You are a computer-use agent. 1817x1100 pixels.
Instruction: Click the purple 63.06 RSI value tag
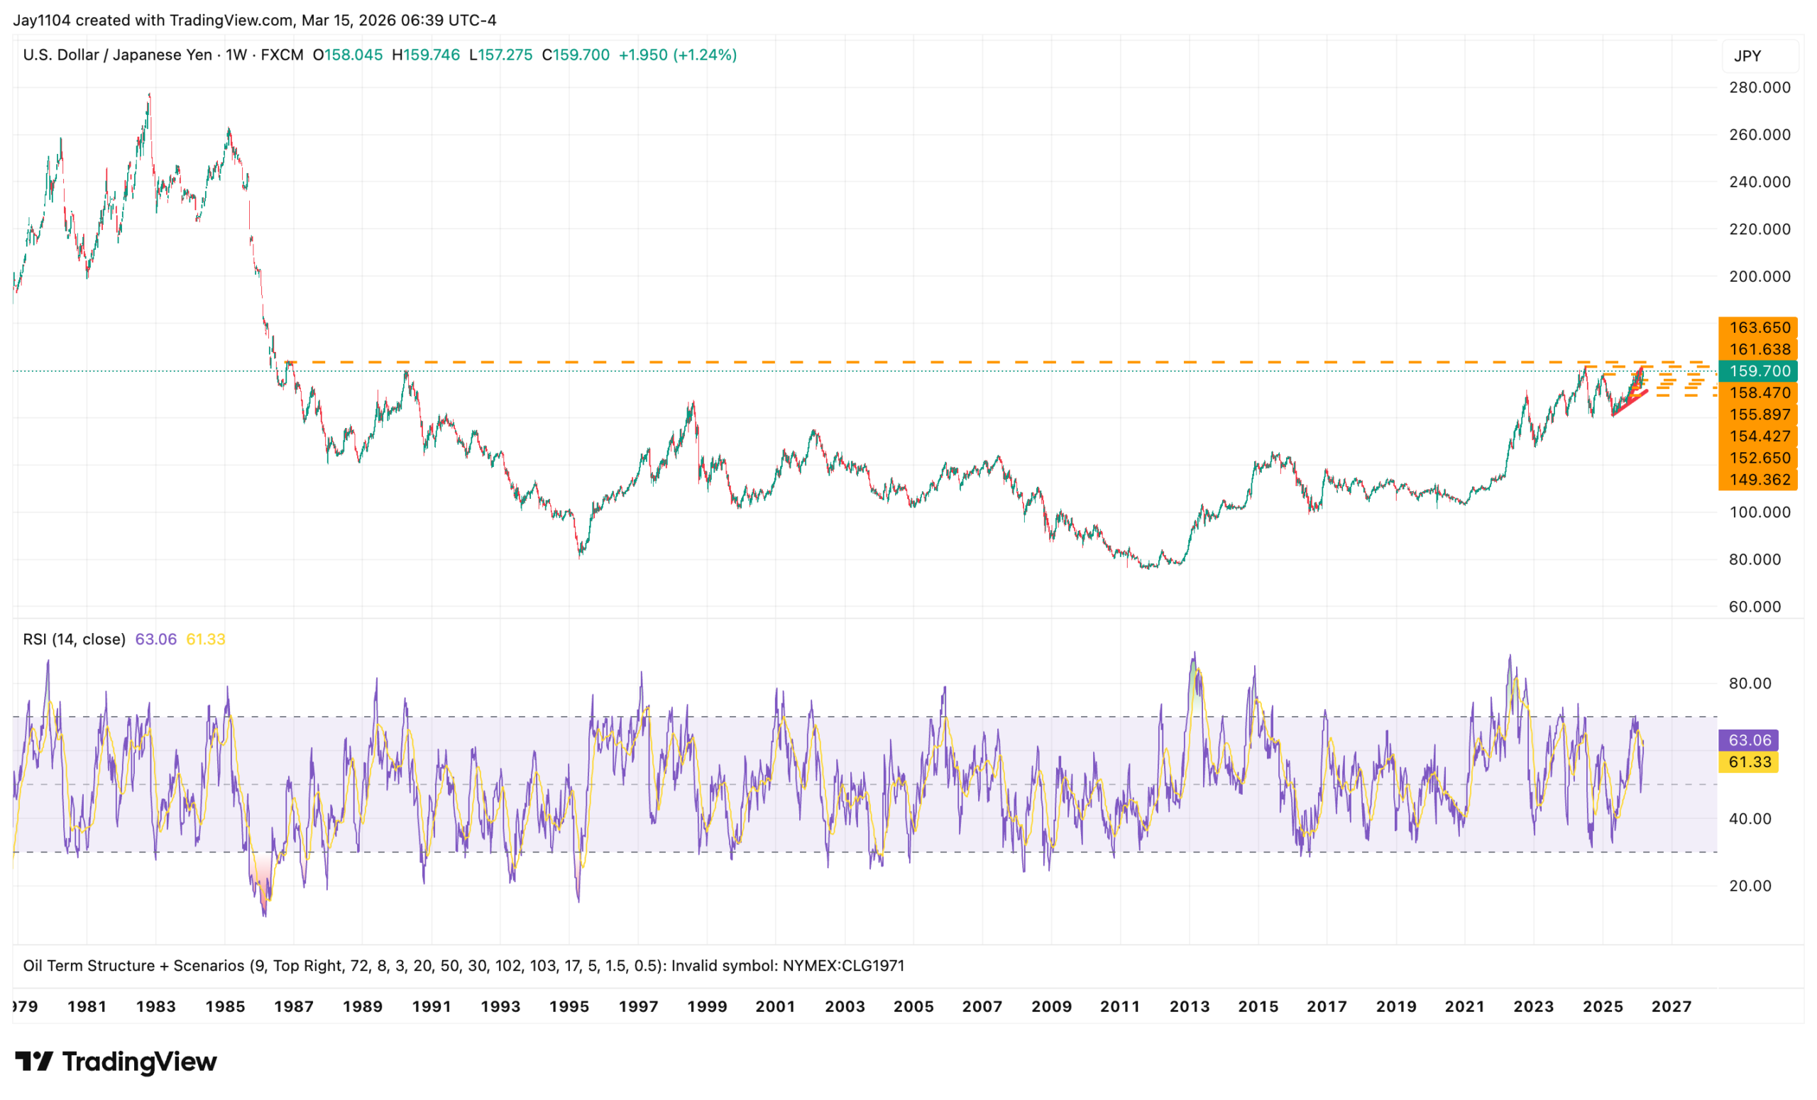pos(1749,740)
